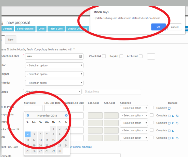The image size is (188, 157).
Task: Click the Status Note input field
Action: coord(112,92)
